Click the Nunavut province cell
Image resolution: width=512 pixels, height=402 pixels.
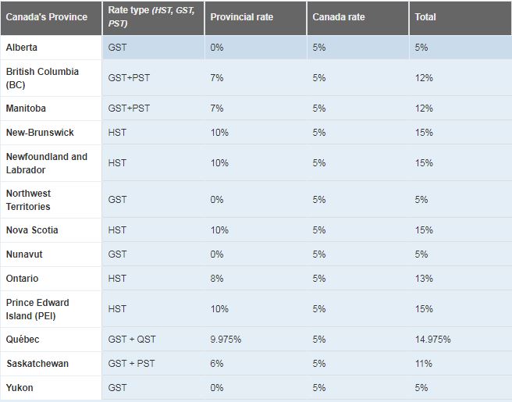[x=24, y=254]
